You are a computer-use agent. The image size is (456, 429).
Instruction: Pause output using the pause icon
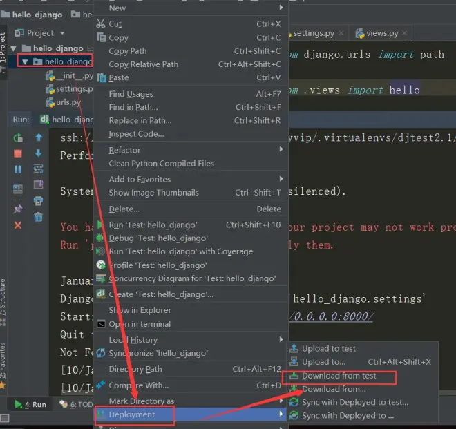click(x=18, y=169)
